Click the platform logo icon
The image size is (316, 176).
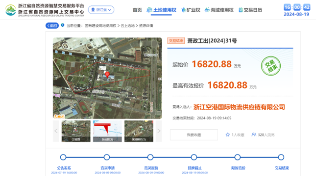(11, 10)
